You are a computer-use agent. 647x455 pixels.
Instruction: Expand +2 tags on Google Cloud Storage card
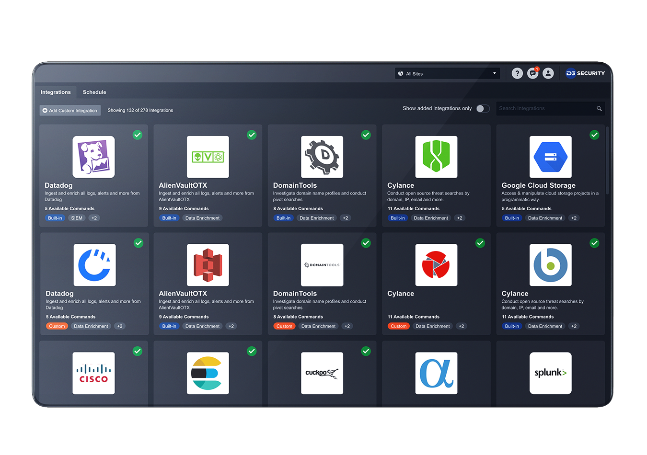tap(574, 218)
